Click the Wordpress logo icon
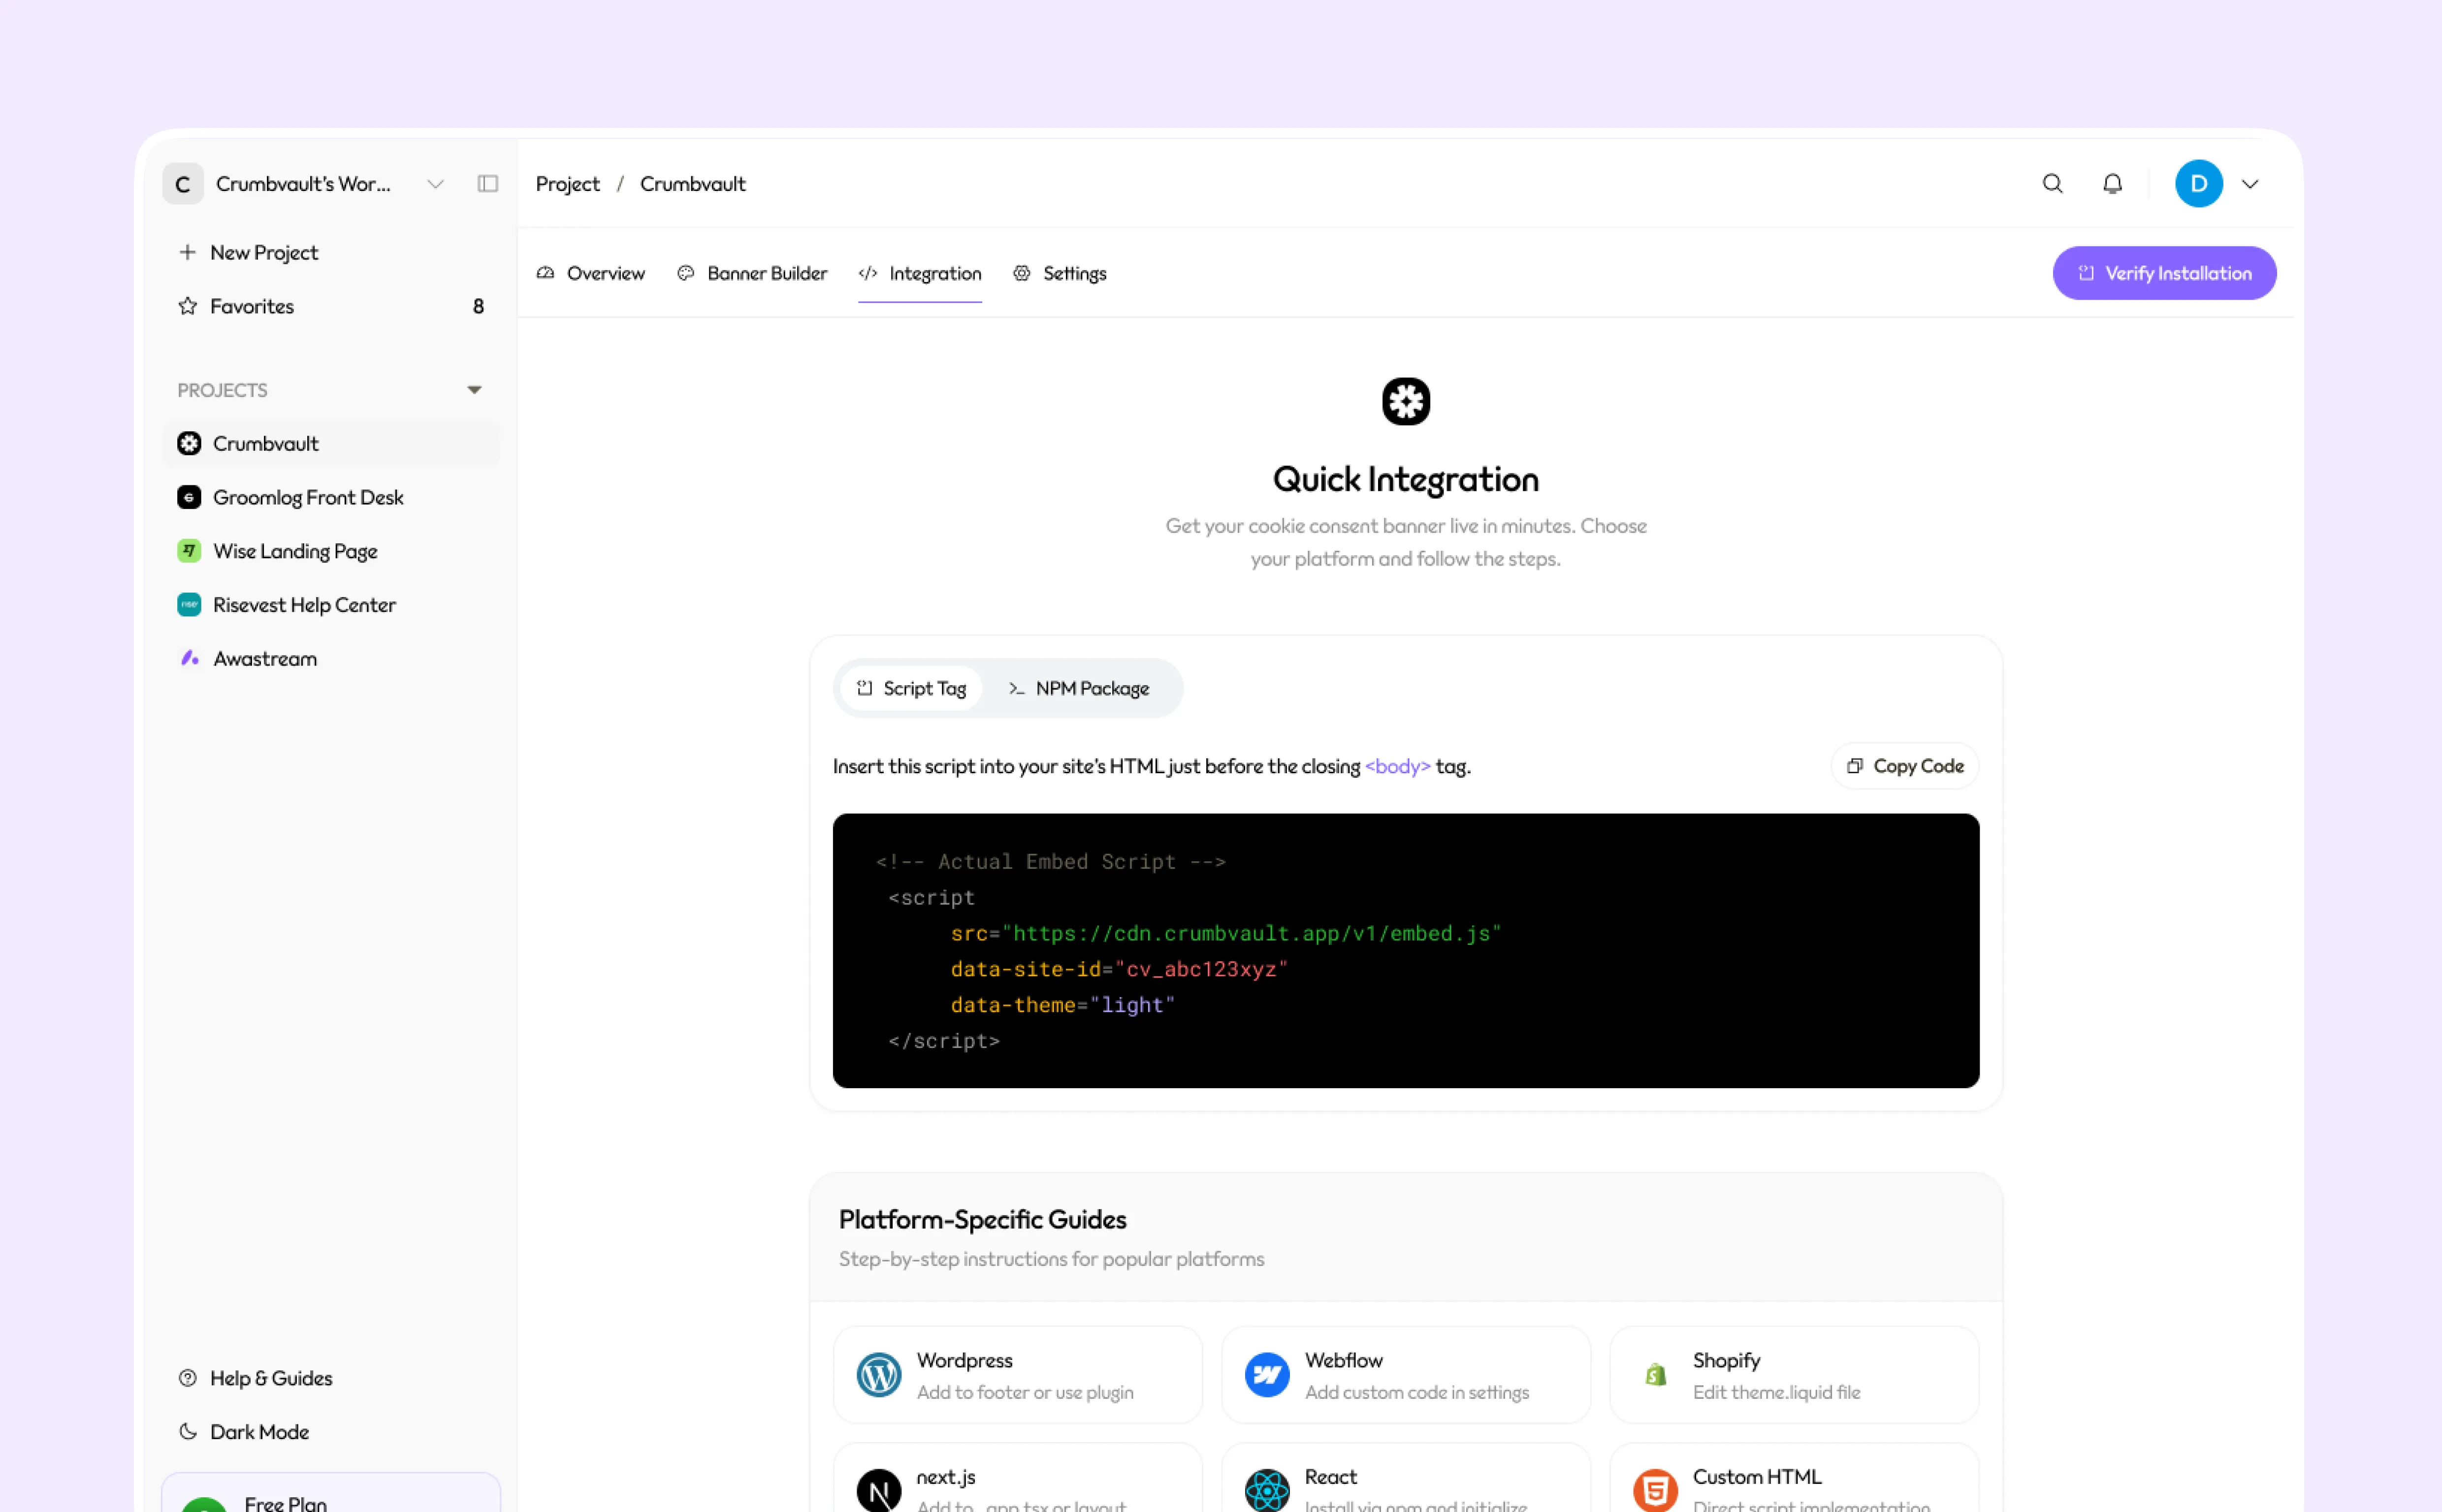 [x=879, y=1375]
